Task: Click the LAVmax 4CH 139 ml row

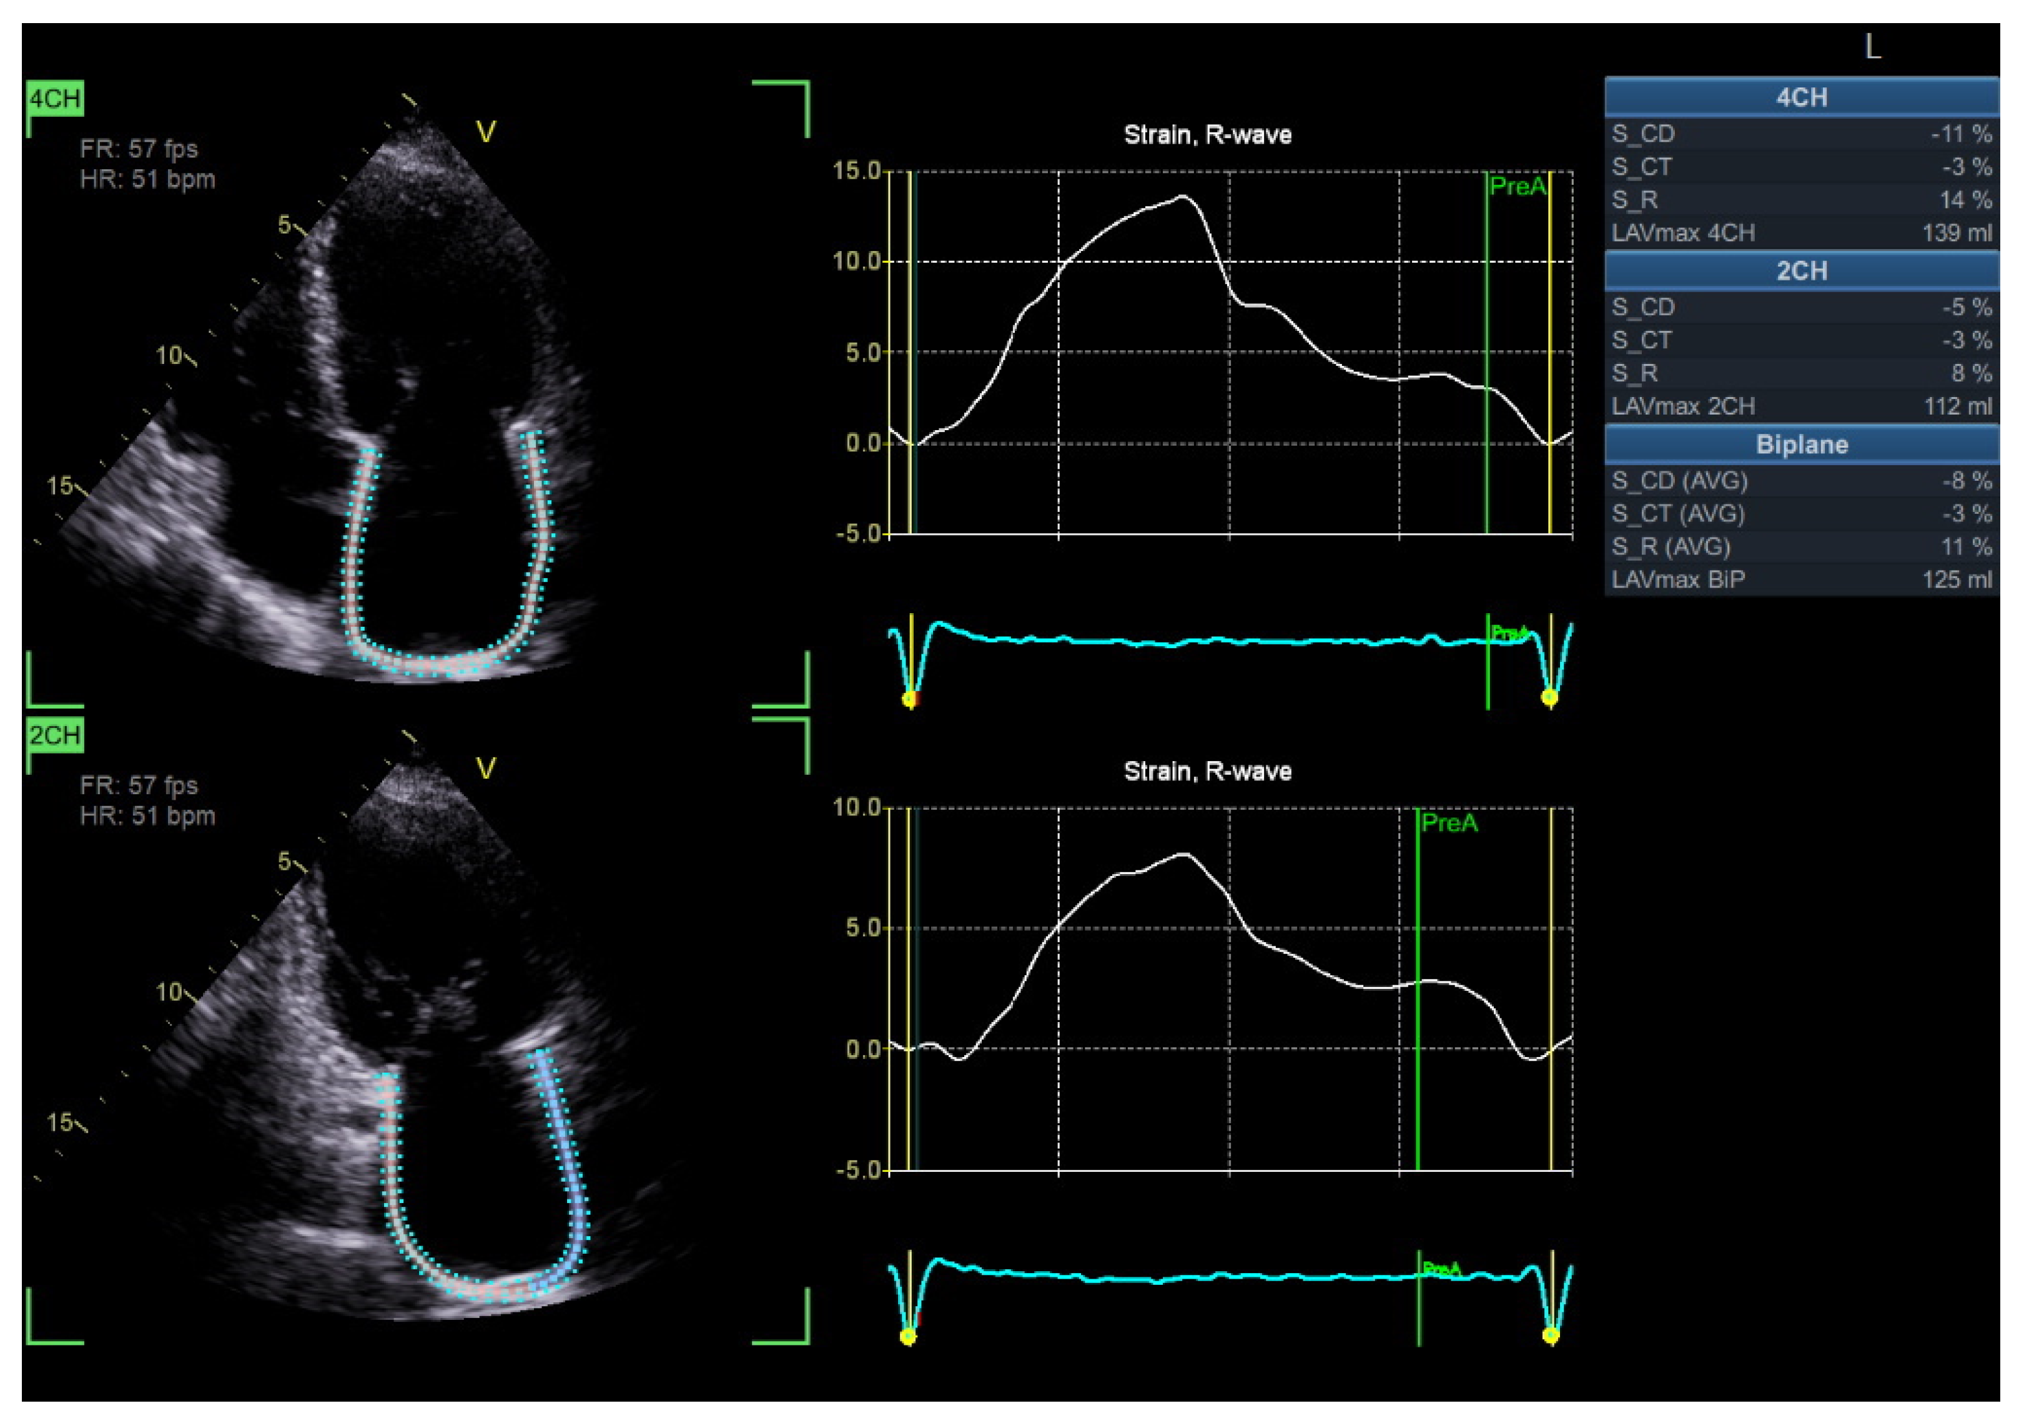Action: tap(1801, 234)
